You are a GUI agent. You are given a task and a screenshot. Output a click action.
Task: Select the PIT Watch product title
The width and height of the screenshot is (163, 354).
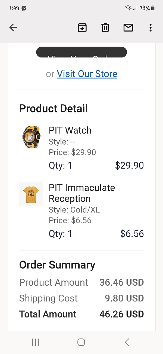70,130
